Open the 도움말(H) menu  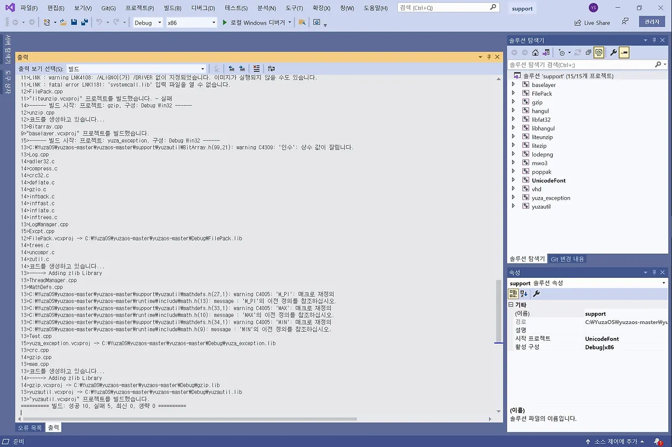coord(375,8)
